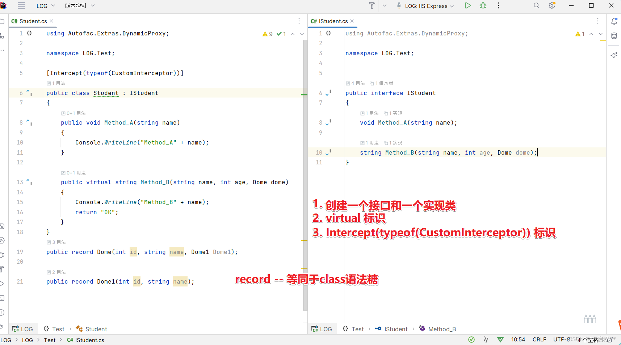The height and width of the screenshot is (345, 621).
Task: Click the file structure braces icon in Student.cs line 1
Action: click(x=29, y=33)
